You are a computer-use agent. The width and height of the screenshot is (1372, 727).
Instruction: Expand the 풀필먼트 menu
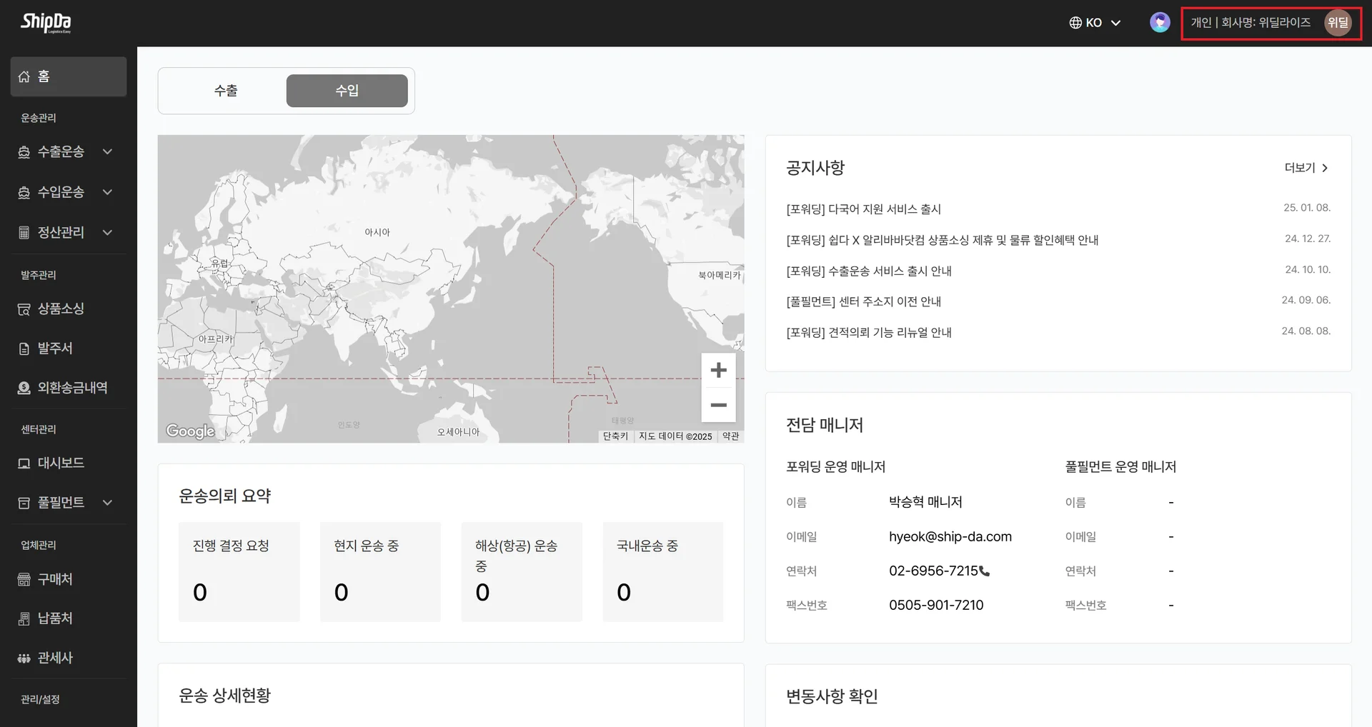[x=107, y=502]
